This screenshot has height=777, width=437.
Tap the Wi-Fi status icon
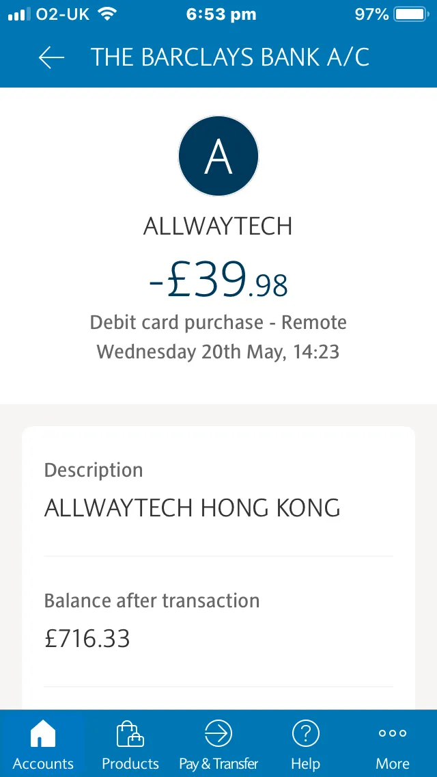[x=107, y=14]
